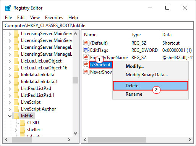196x146 pixels.
Task: Close the Registry Editor window
Action: coord(185,8)
